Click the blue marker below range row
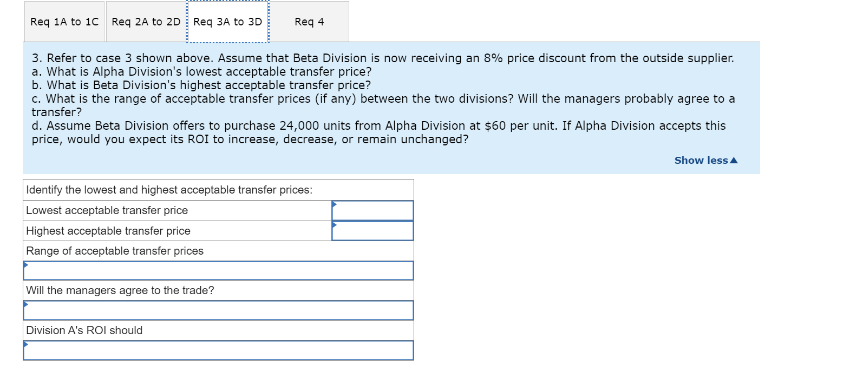 point(25,264)
